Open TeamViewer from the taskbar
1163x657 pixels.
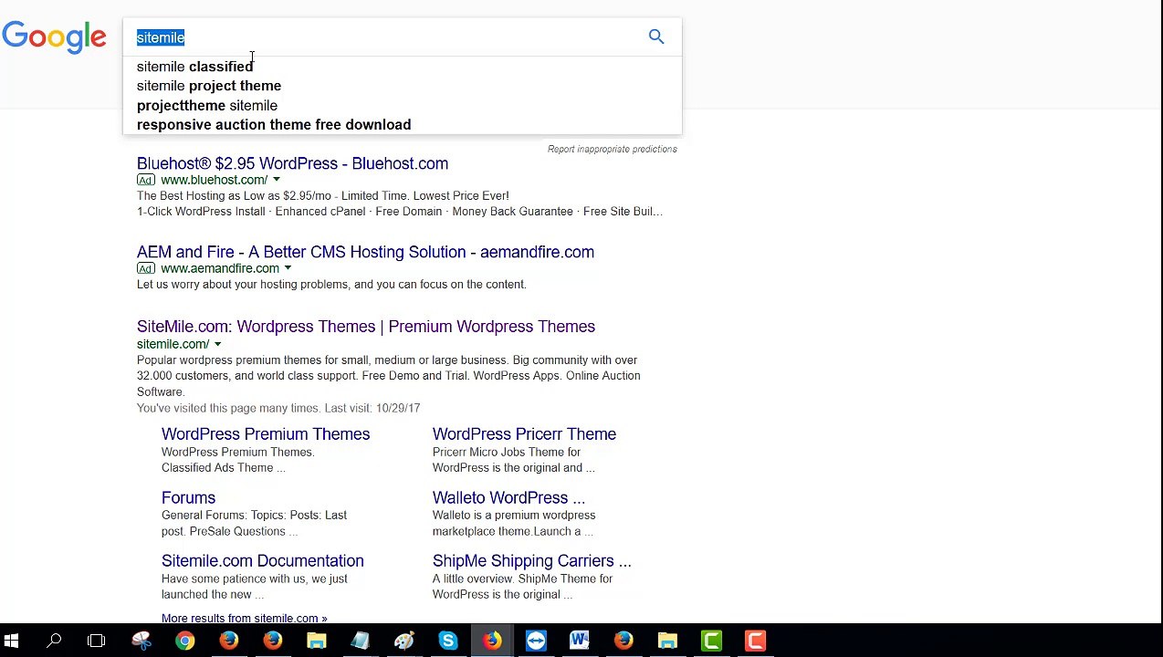point(535,641)
